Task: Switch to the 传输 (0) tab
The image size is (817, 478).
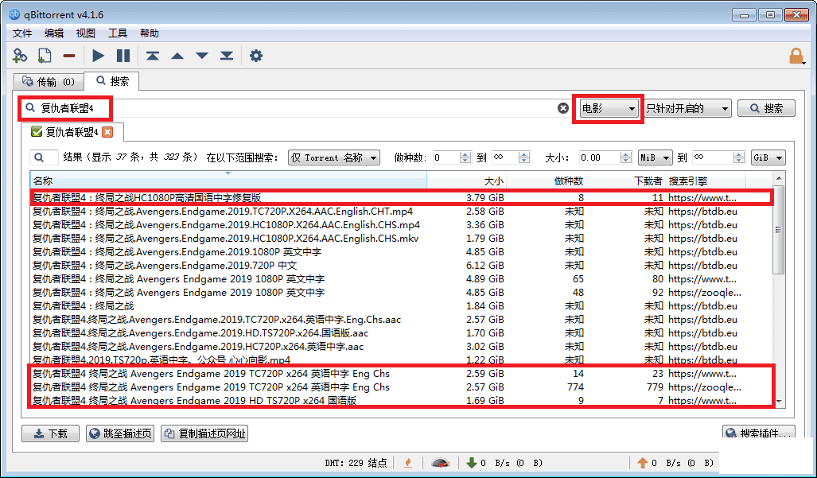Action: coord(49,82)
